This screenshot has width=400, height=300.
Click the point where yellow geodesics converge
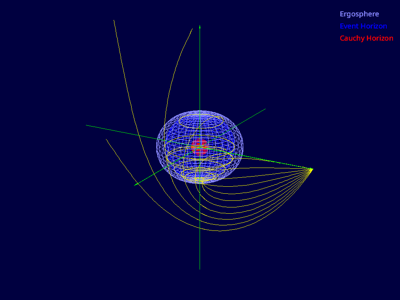coord(312,169)
